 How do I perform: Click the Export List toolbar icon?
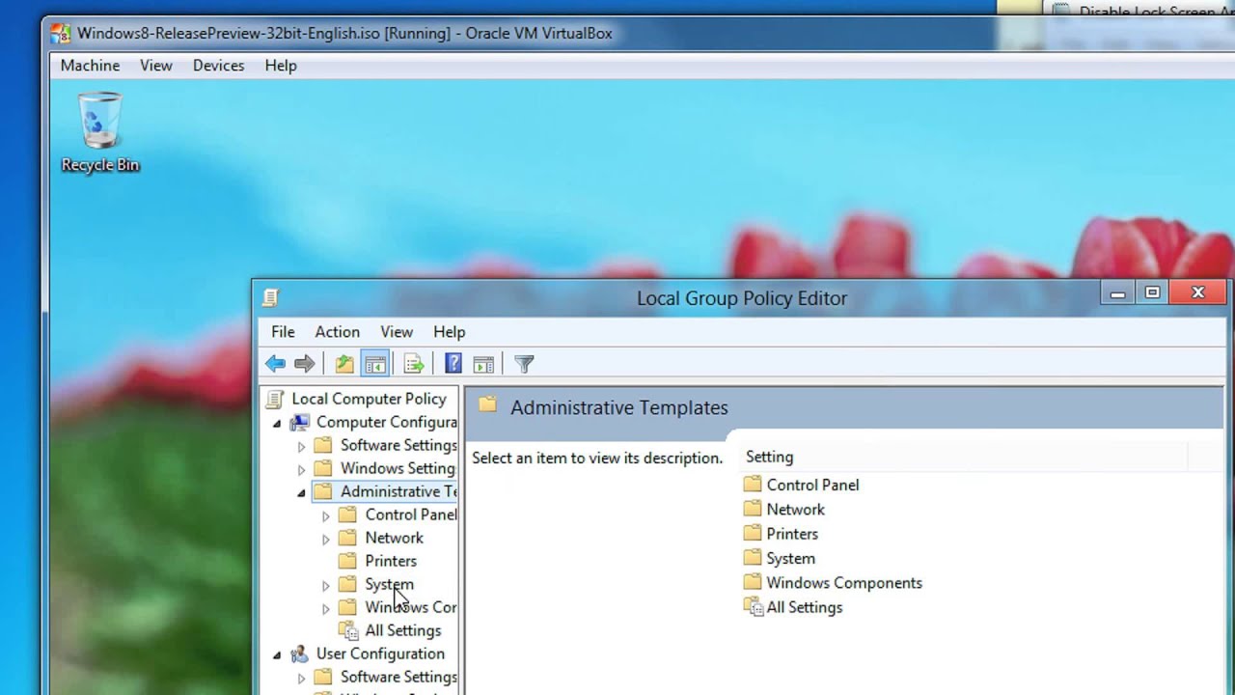click(414, 364)
